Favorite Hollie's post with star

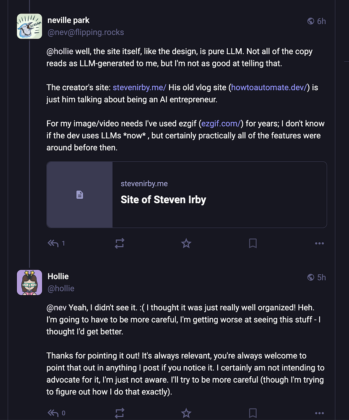click(186, 413)
